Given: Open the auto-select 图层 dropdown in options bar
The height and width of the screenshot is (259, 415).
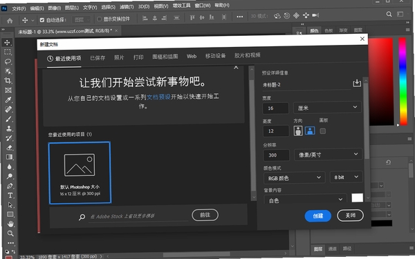Looking at the screenshot, I should 82,19.
